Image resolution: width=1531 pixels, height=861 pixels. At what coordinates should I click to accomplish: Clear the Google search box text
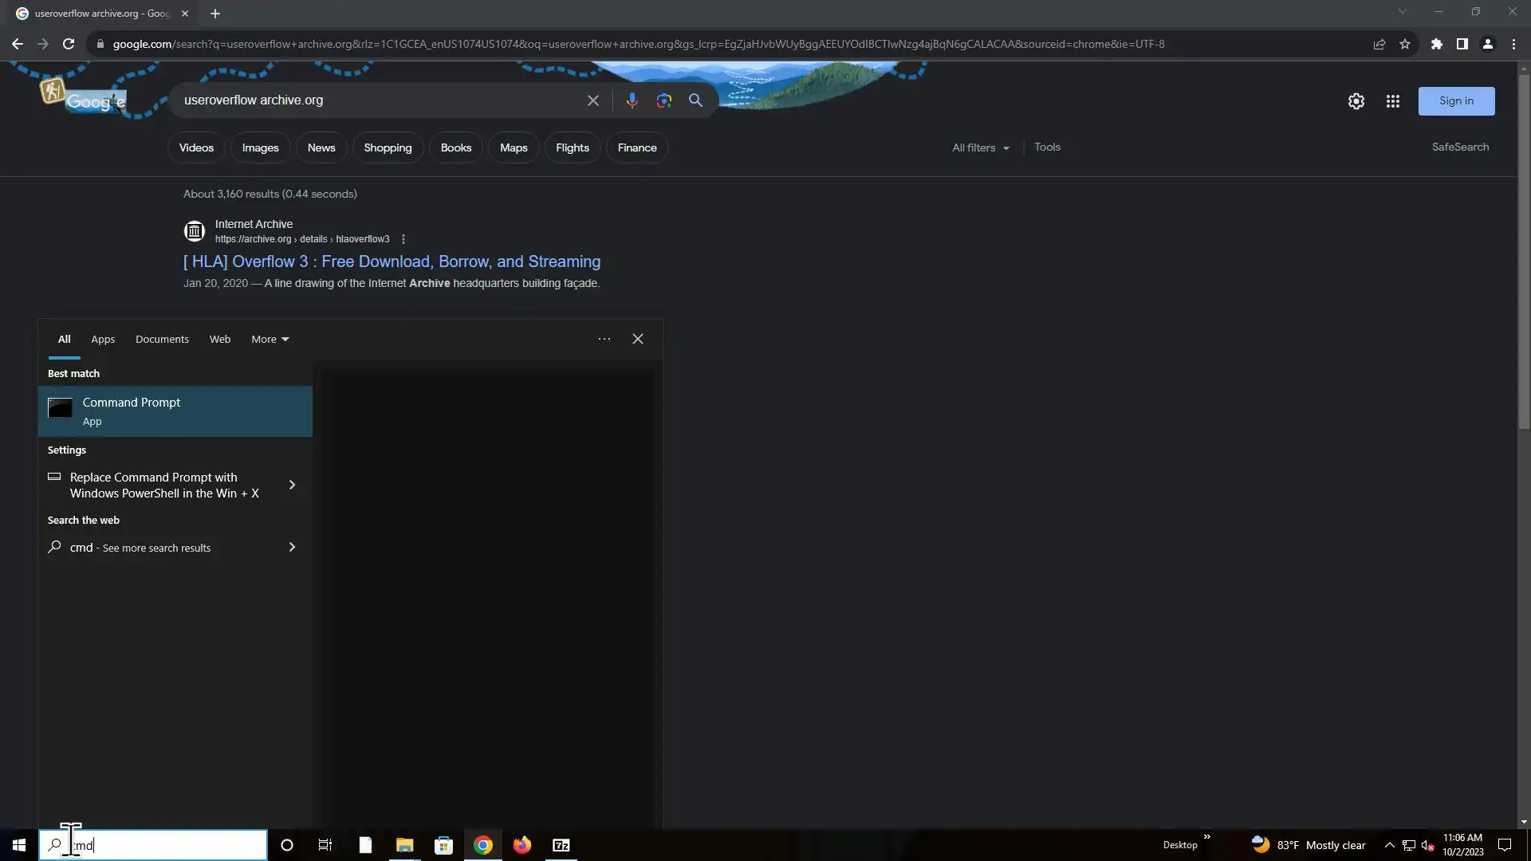592,100
